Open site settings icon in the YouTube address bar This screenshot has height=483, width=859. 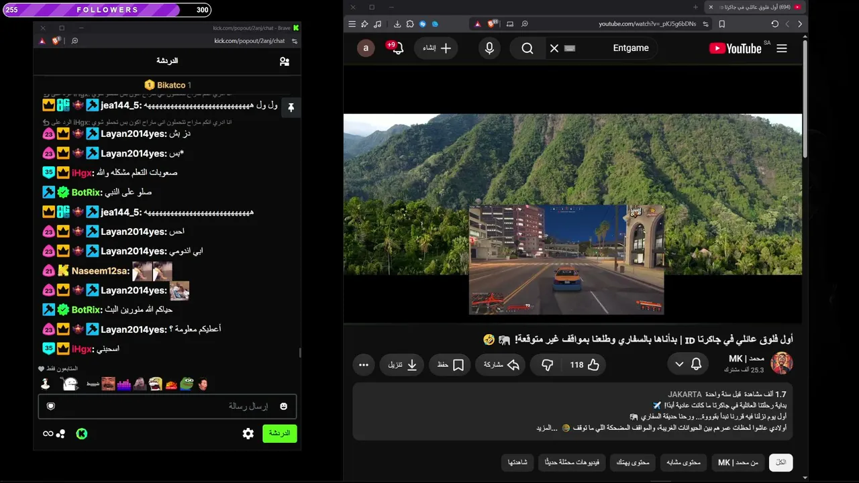[705, 24]
